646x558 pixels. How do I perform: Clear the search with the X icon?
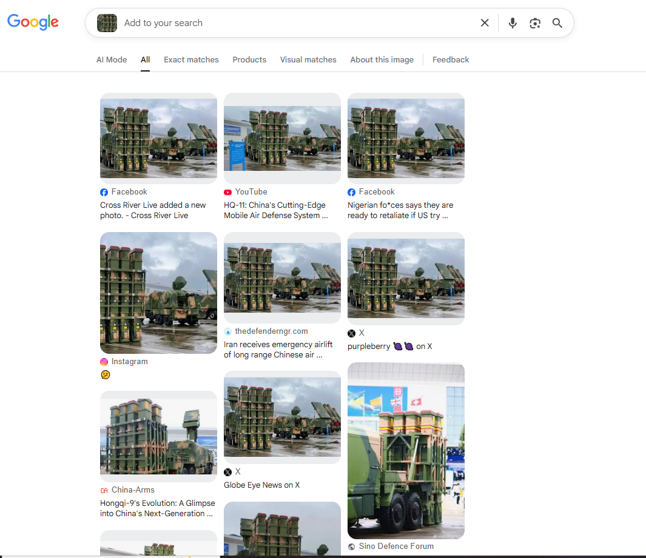click(485, 23)
